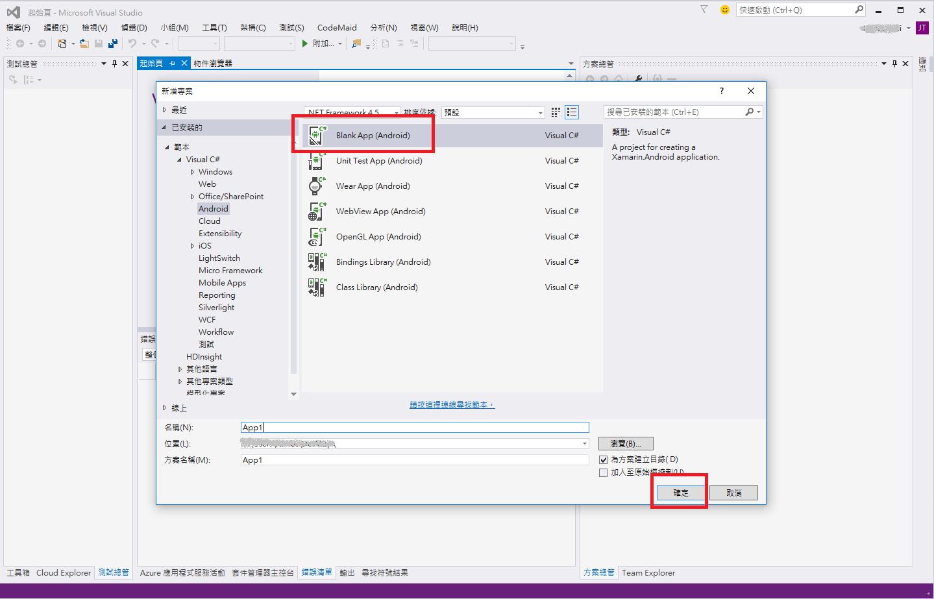Click the Redo toolbar icon
This screenshot has width=934, height=599.
155,43
